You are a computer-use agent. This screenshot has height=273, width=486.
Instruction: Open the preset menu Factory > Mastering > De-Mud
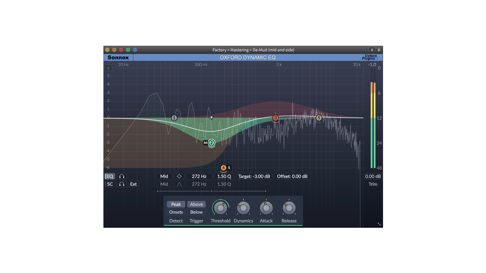pos(253,50)
